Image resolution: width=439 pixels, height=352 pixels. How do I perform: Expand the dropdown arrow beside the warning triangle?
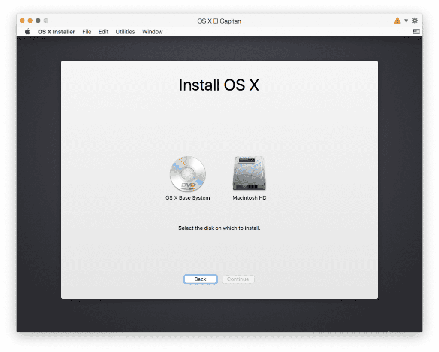pyautogui.click(x=406, y=20)
